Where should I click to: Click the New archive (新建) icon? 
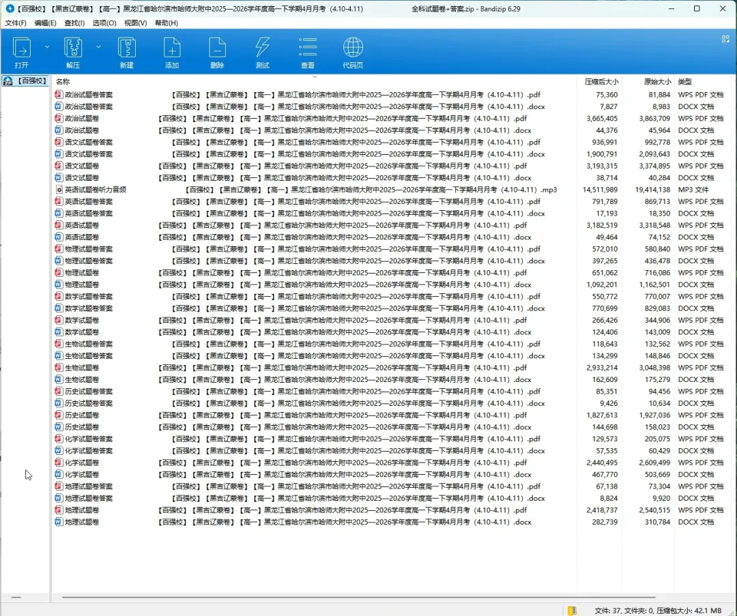(126, 52)
